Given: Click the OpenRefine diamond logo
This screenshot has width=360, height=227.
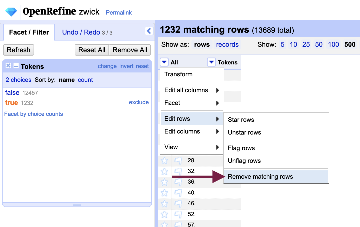Looking at the screenshot, I should click(x=11, y=12).
